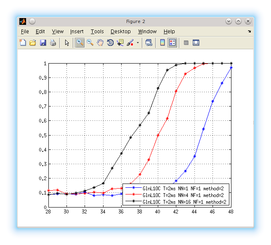
Task: Expand the Brush tool color dropdown arrow
Action: pos(138,43)
